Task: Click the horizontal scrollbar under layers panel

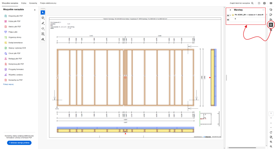Action: (x=242, y=148)
